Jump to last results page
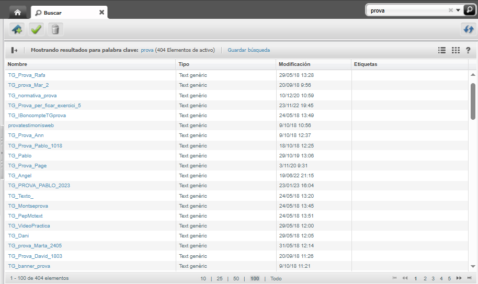This screenshot has height=284, width=478. (x=469, y=278)
